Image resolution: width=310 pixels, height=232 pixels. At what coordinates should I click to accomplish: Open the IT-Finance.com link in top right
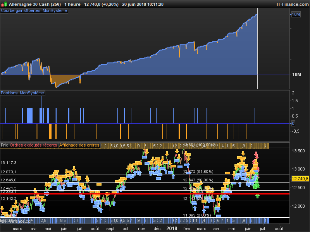click(x=293, y=4)
